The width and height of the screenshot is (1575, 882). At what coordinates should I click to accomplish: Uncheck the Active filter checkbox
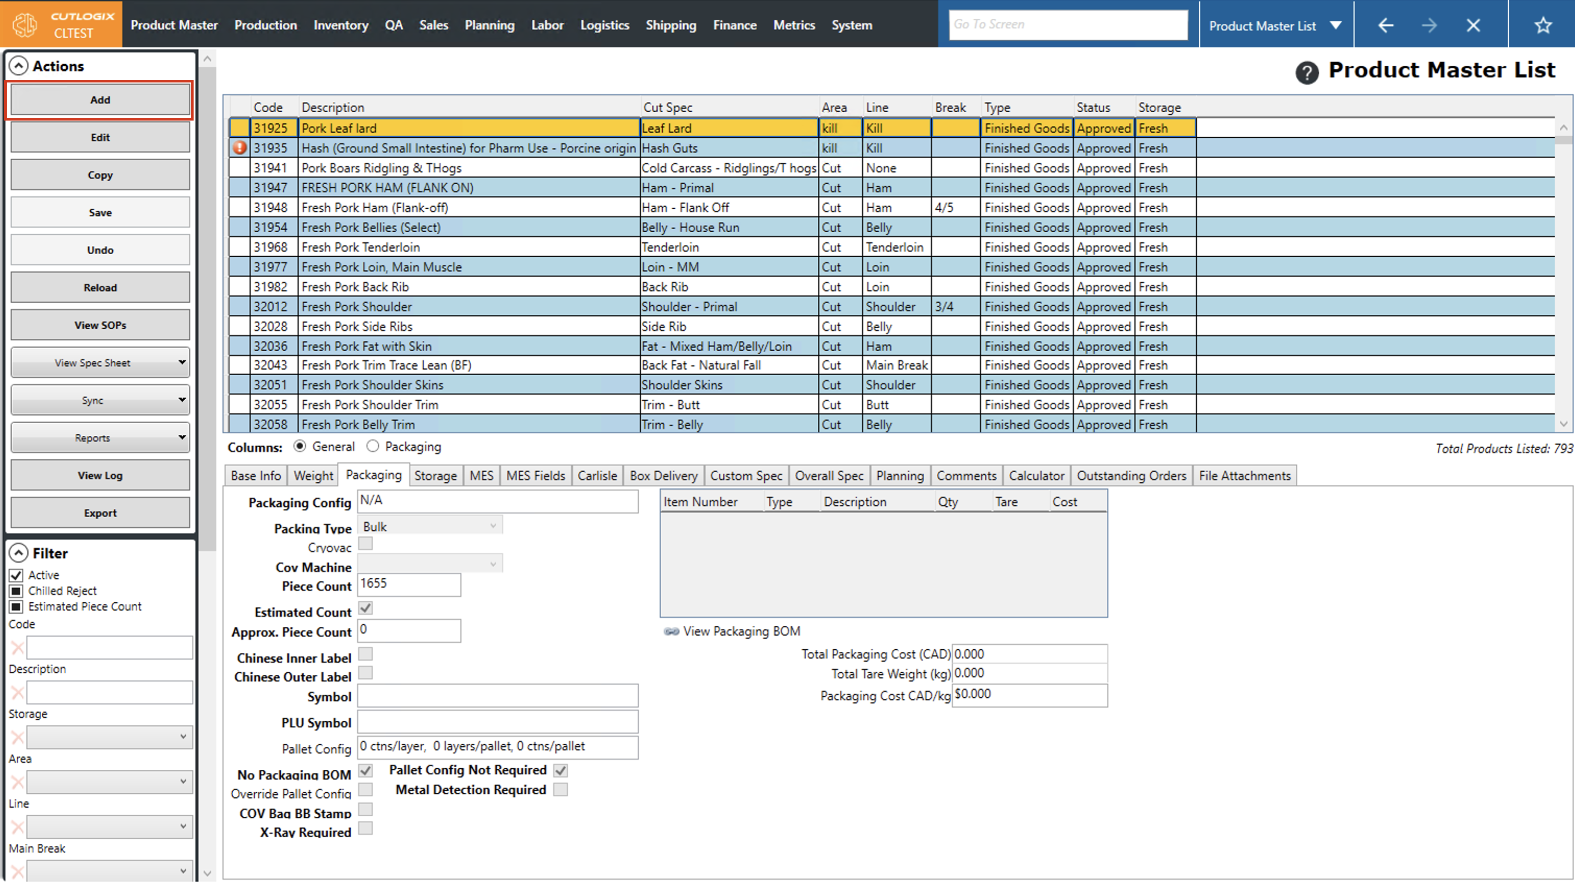click(17, 575)
